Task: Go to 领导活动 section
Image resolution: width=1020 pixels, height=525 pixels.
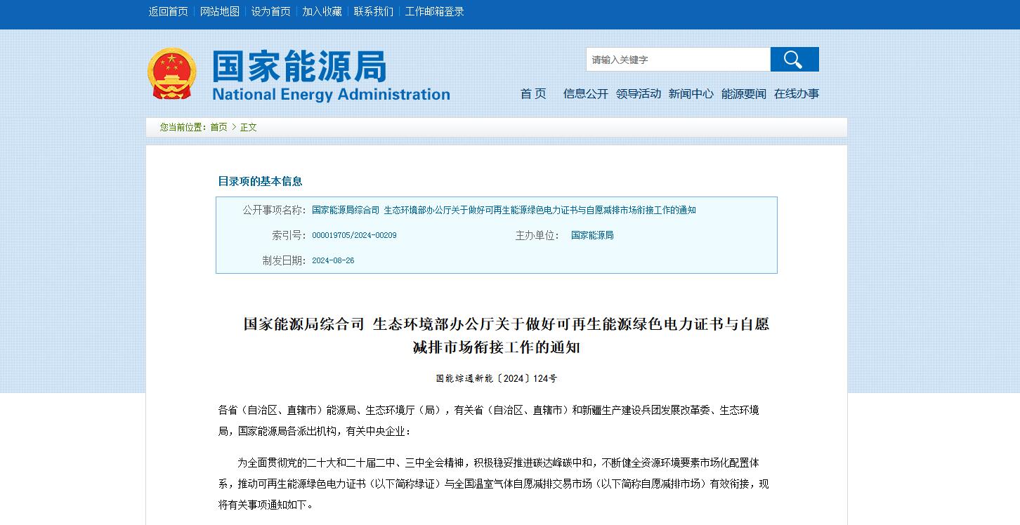Action: pyautogui.click(x=638, y=94)
